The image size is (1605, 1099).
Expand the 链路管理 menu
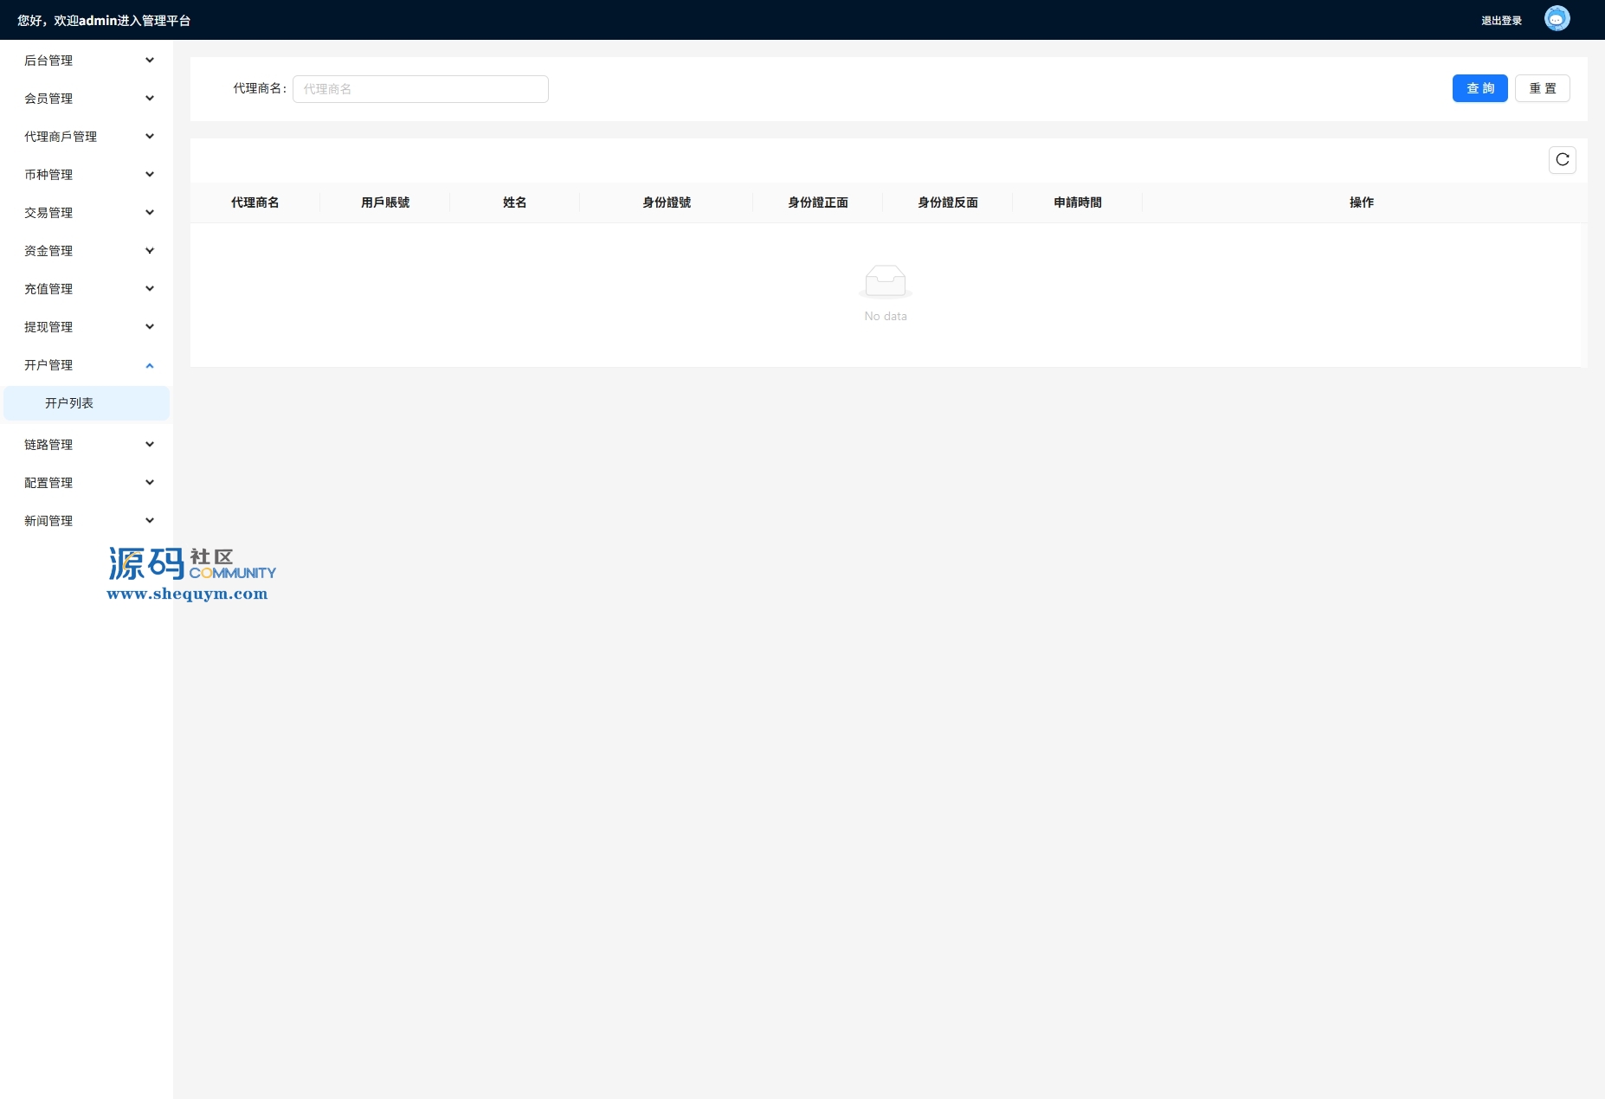tap(87, 445)
